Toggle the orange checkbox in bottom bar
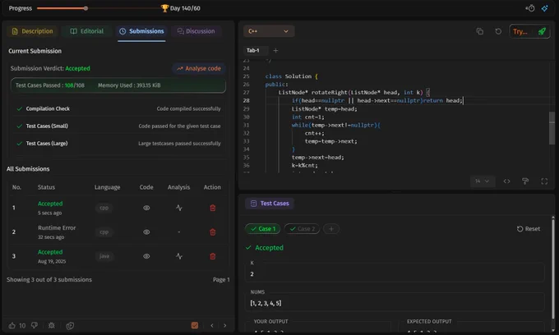Image resolution: width=559 pixels, height=335 pixels. [195, 325]
